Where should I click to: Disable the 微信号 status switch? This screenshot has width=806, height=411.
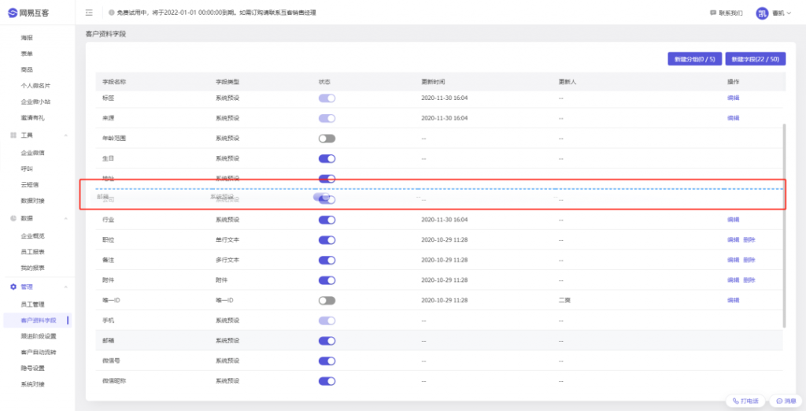tap(327, 361)
